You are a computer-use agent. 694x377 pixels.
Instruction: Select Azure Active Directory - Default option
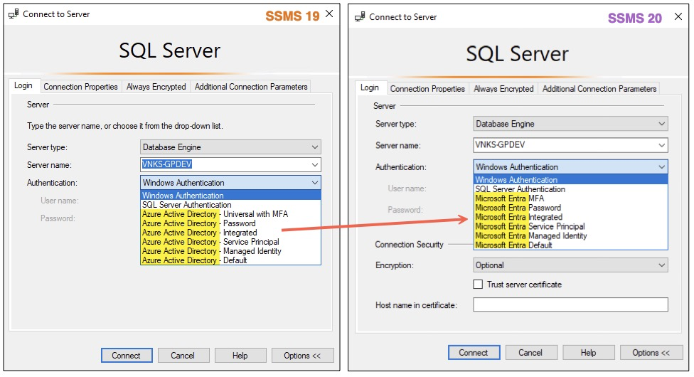230,260
